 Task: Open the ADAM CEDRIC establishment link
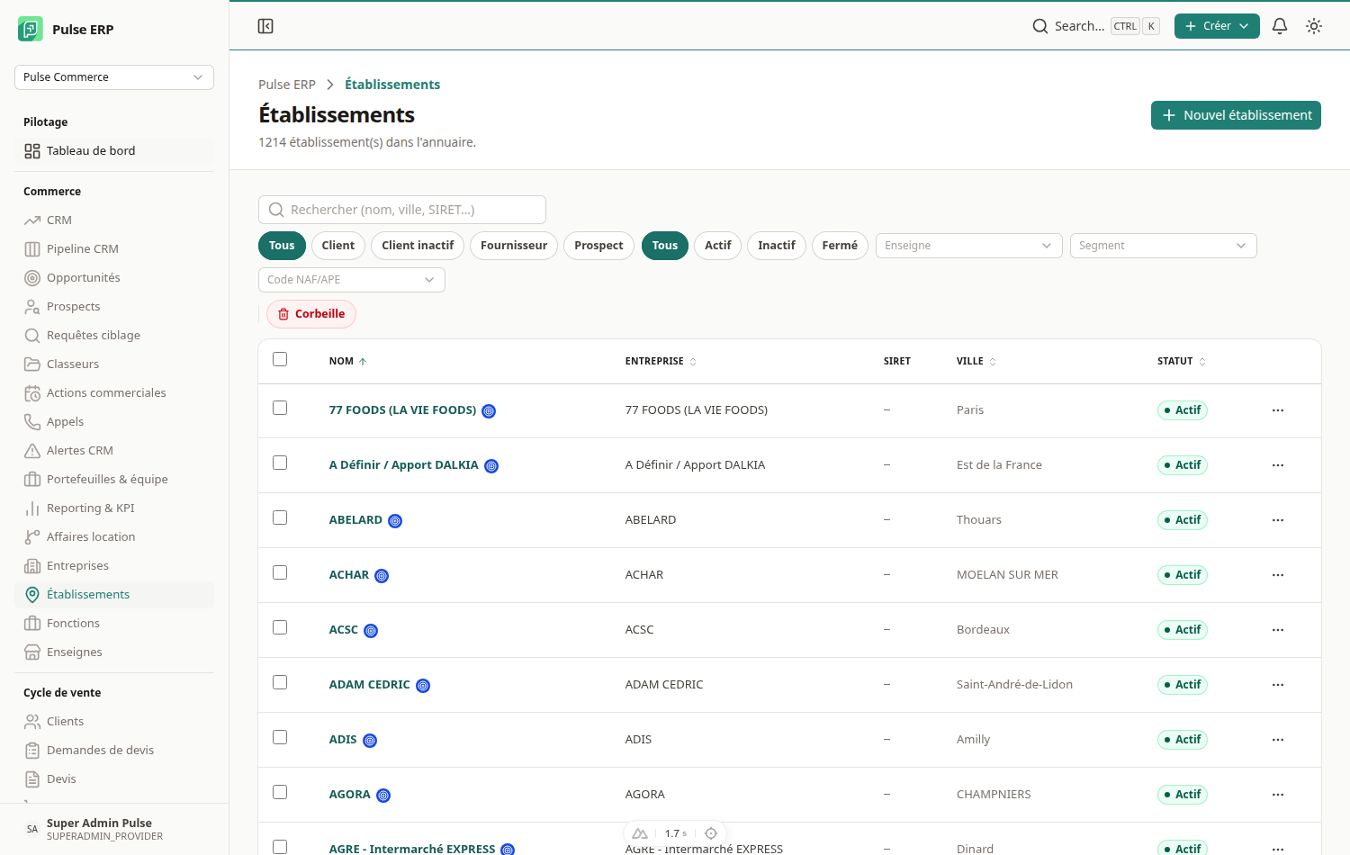pos(369,685)
